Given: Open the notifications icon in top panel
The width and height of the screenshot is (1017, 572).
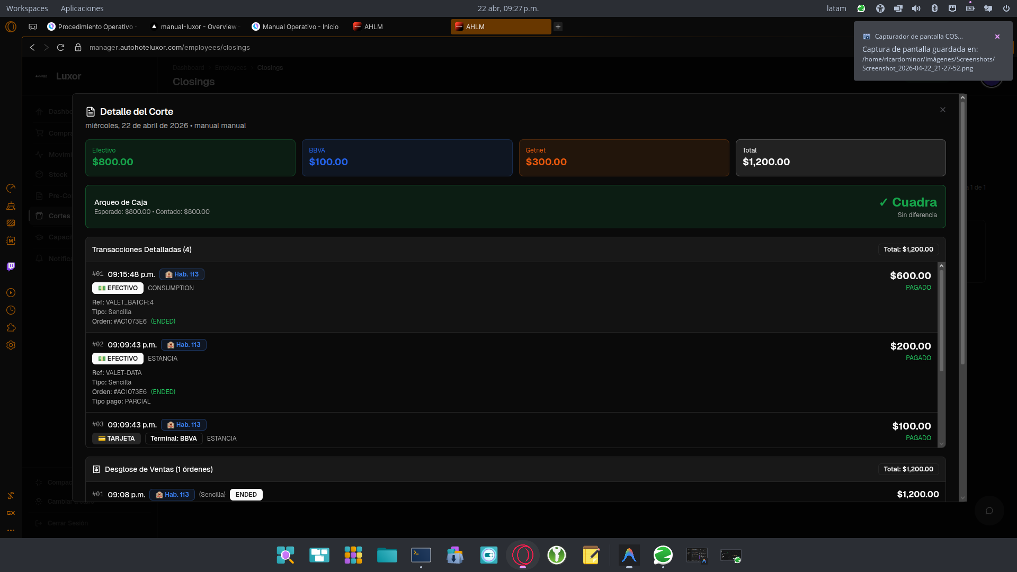Looking at the screenshot, I should [x=988, y=8].
